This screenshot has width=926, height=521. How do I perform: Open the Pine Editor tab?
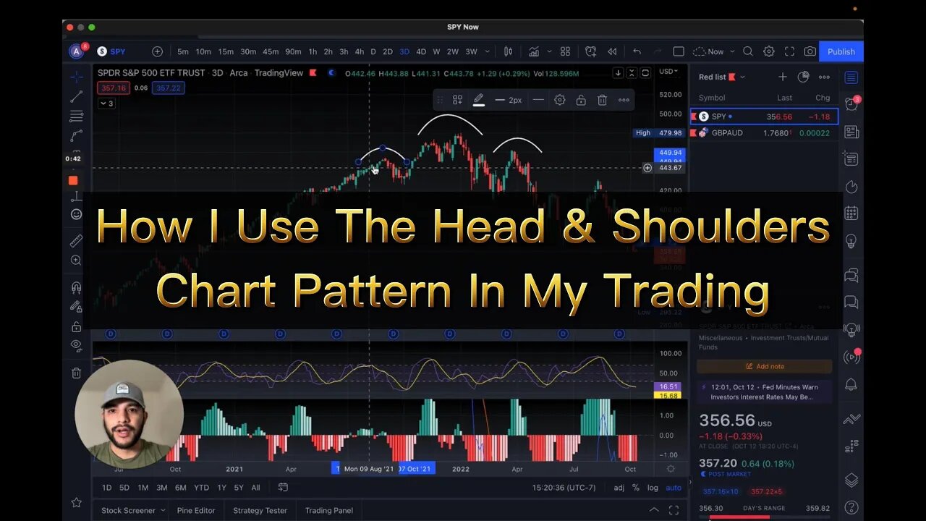click(x=196, y=510)
